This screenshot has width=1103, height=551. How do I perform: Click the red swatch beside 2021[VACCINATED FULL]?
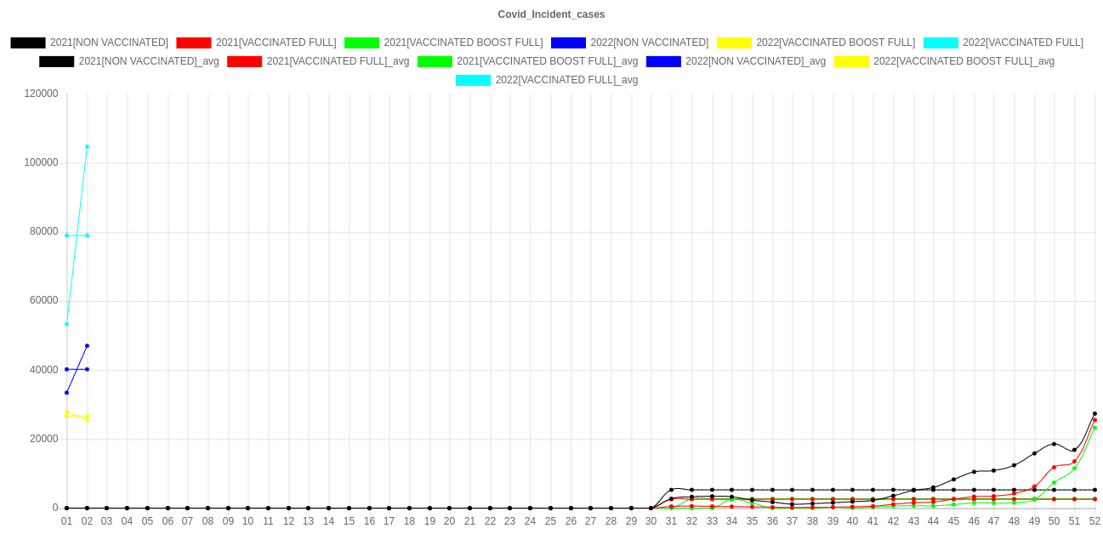(x=193, y=43)
